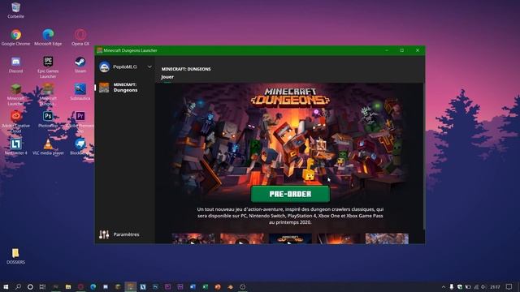The height and width of the screenshot is (292, 520).
Task: Open the Opera GX desktop shortcut
Action: (80, 37)
